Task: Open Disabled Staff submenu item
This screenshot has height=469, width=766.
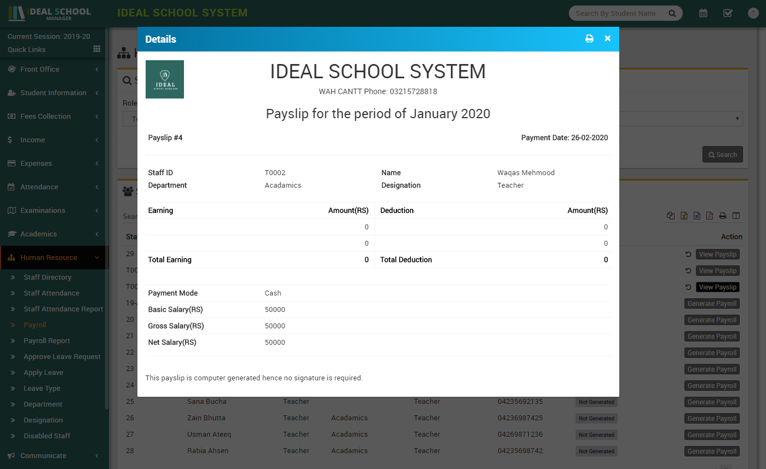Action: click(47, 436)
